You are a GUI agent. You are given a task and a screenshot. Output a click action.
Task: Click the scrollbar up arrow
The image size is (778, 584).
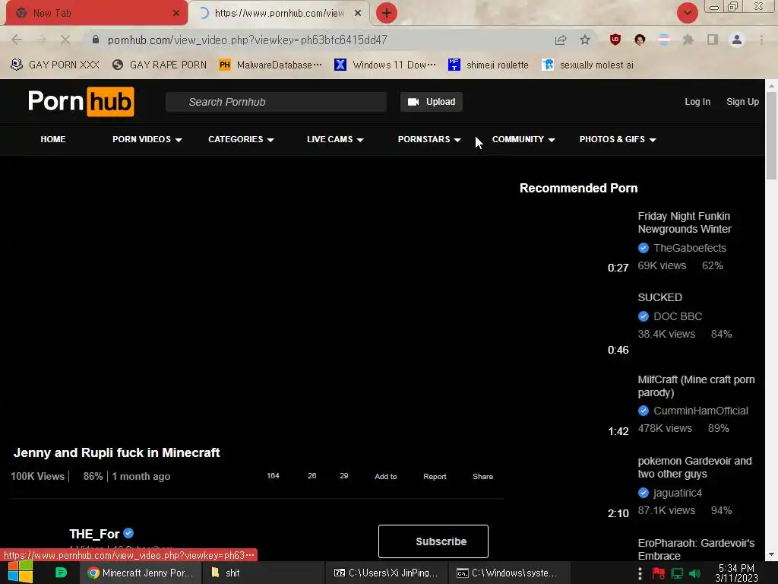(x=771, y=86)
